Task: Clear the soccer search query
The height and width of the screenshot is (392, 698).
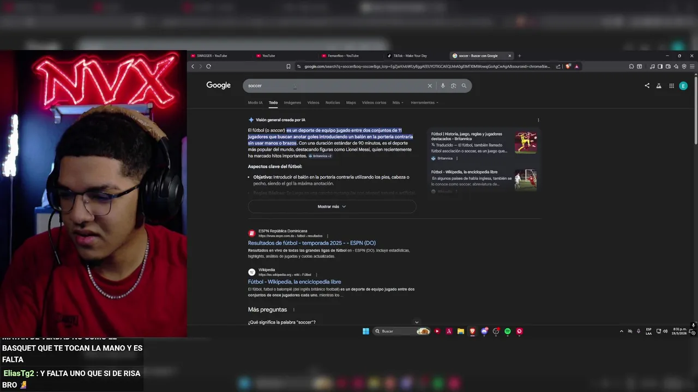Action: tap(430, 85)
